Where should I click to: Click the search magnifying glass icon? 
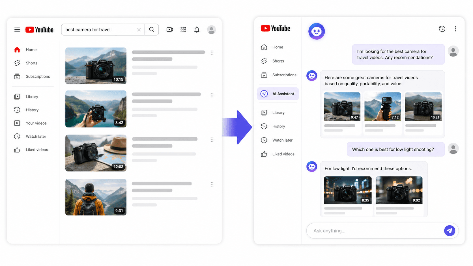tap(152, 29)
